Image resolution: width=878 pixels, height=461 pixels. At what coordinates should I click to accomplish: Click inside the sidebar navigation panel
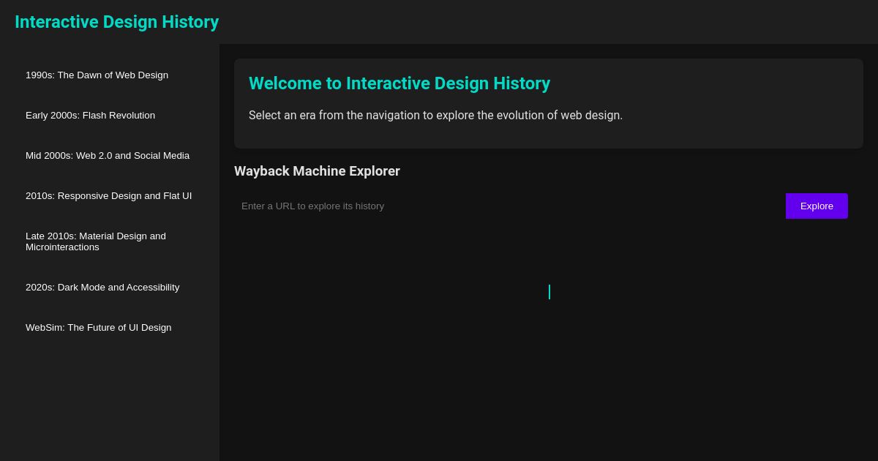110,402
